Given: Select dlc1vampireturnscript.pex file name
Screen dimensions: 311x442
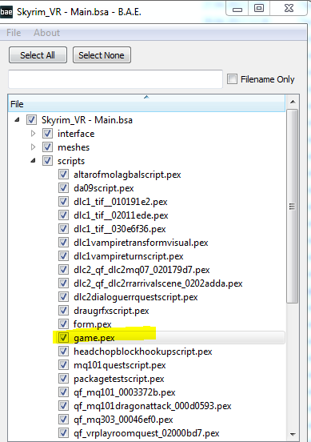Looking at the screenshot, I should 129,256.
